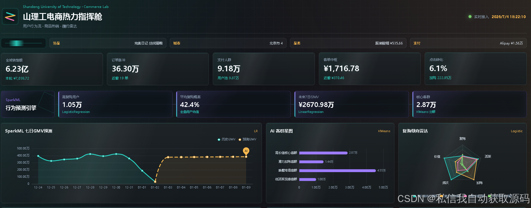The height and width of the screenshot is (208, 531).
Task: Select the 未来7日GMV ¥2670.98万 card
Action: pos(352,104)
